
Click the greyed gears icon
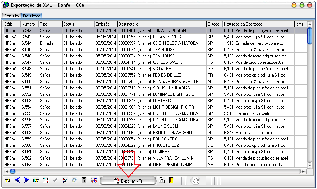coord(196,180)
